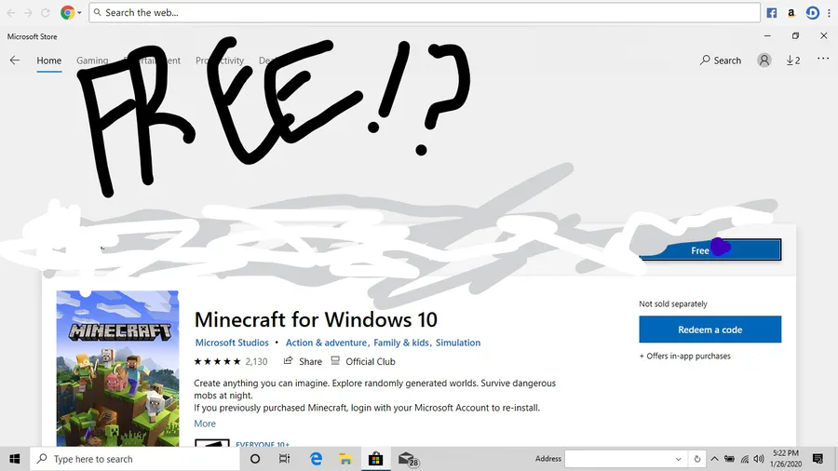Viewport: 838px width, 471px height.
Task: Open the Facebook toolbar icon
Action: tap(771, 13)
